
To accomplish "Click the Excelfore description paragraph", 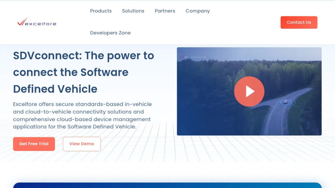I will [83, 115].
